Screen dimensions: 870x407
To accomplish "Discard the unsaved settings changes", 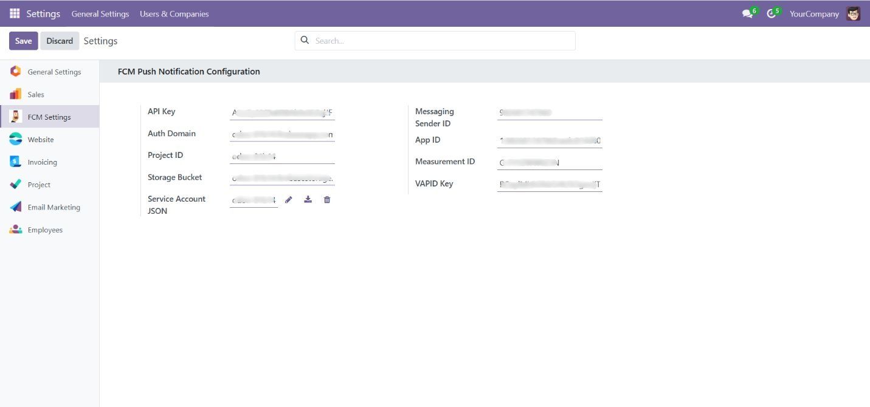I will [x=59, y=41].
